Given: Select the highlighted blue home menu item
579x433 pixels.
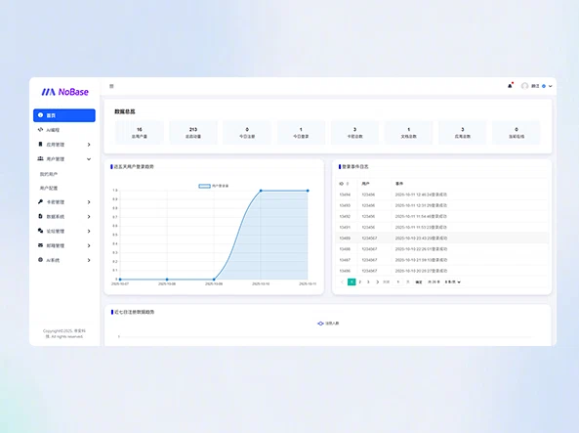Looking at the screenshot, I should (x=64, y=115).
